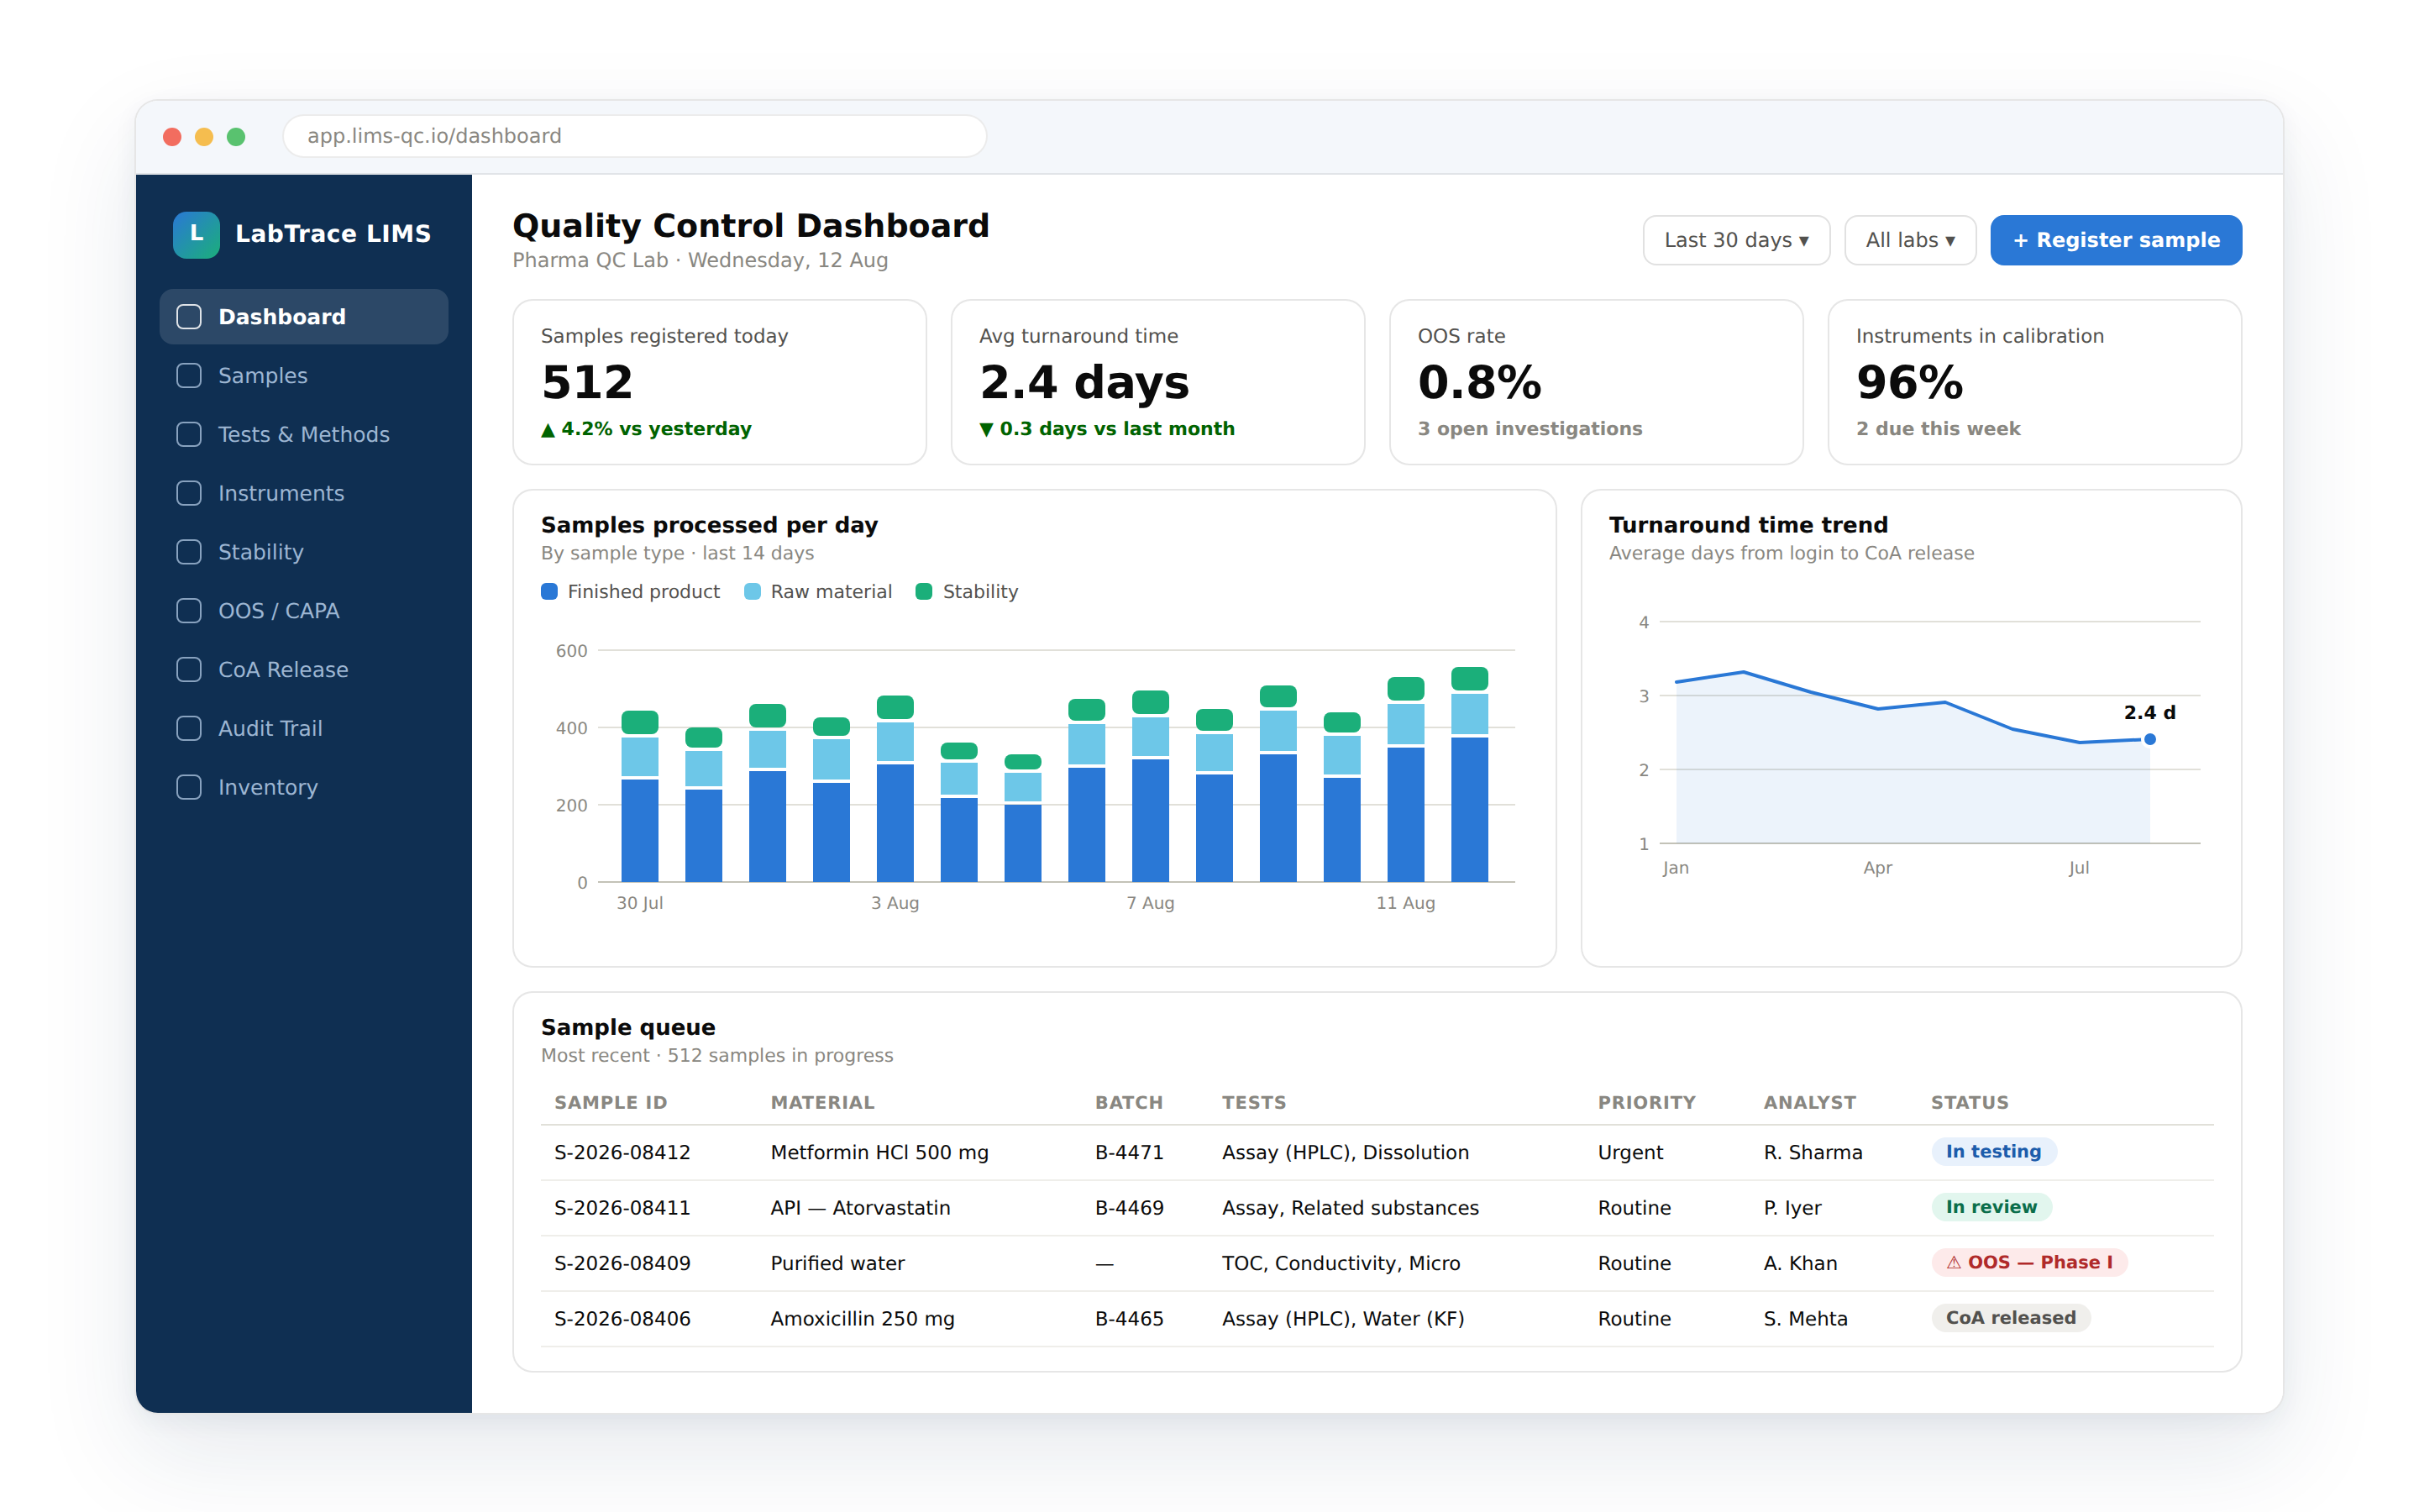Image resolution: width=2419 pixels, height=1512 pixels.
Task: Click sample ID S-2026-08412
Action: (622, 1152)
